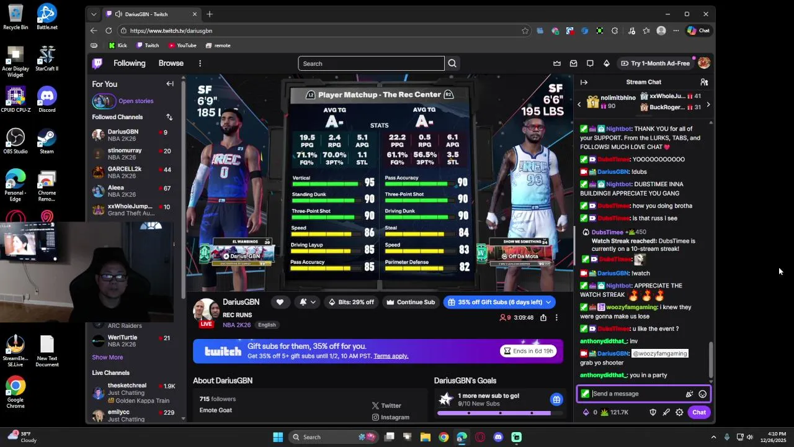Click the chat scrollbar

(711, 359)
